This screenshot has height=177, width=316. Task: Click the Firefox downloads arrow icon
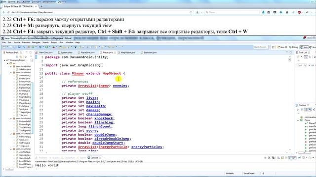coord(281,12)
